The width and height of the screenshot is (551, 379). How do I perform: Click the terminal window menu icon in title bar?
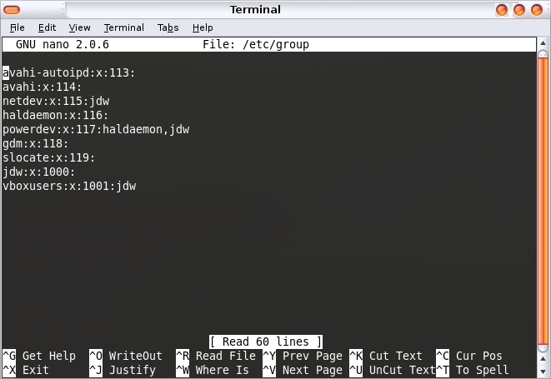(11, 10)
